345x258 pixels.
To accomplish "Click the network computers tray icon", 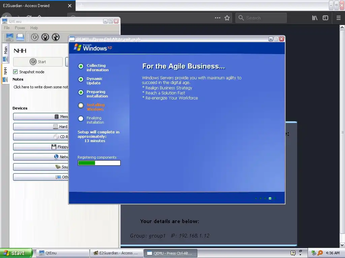I will click(314, 253).
